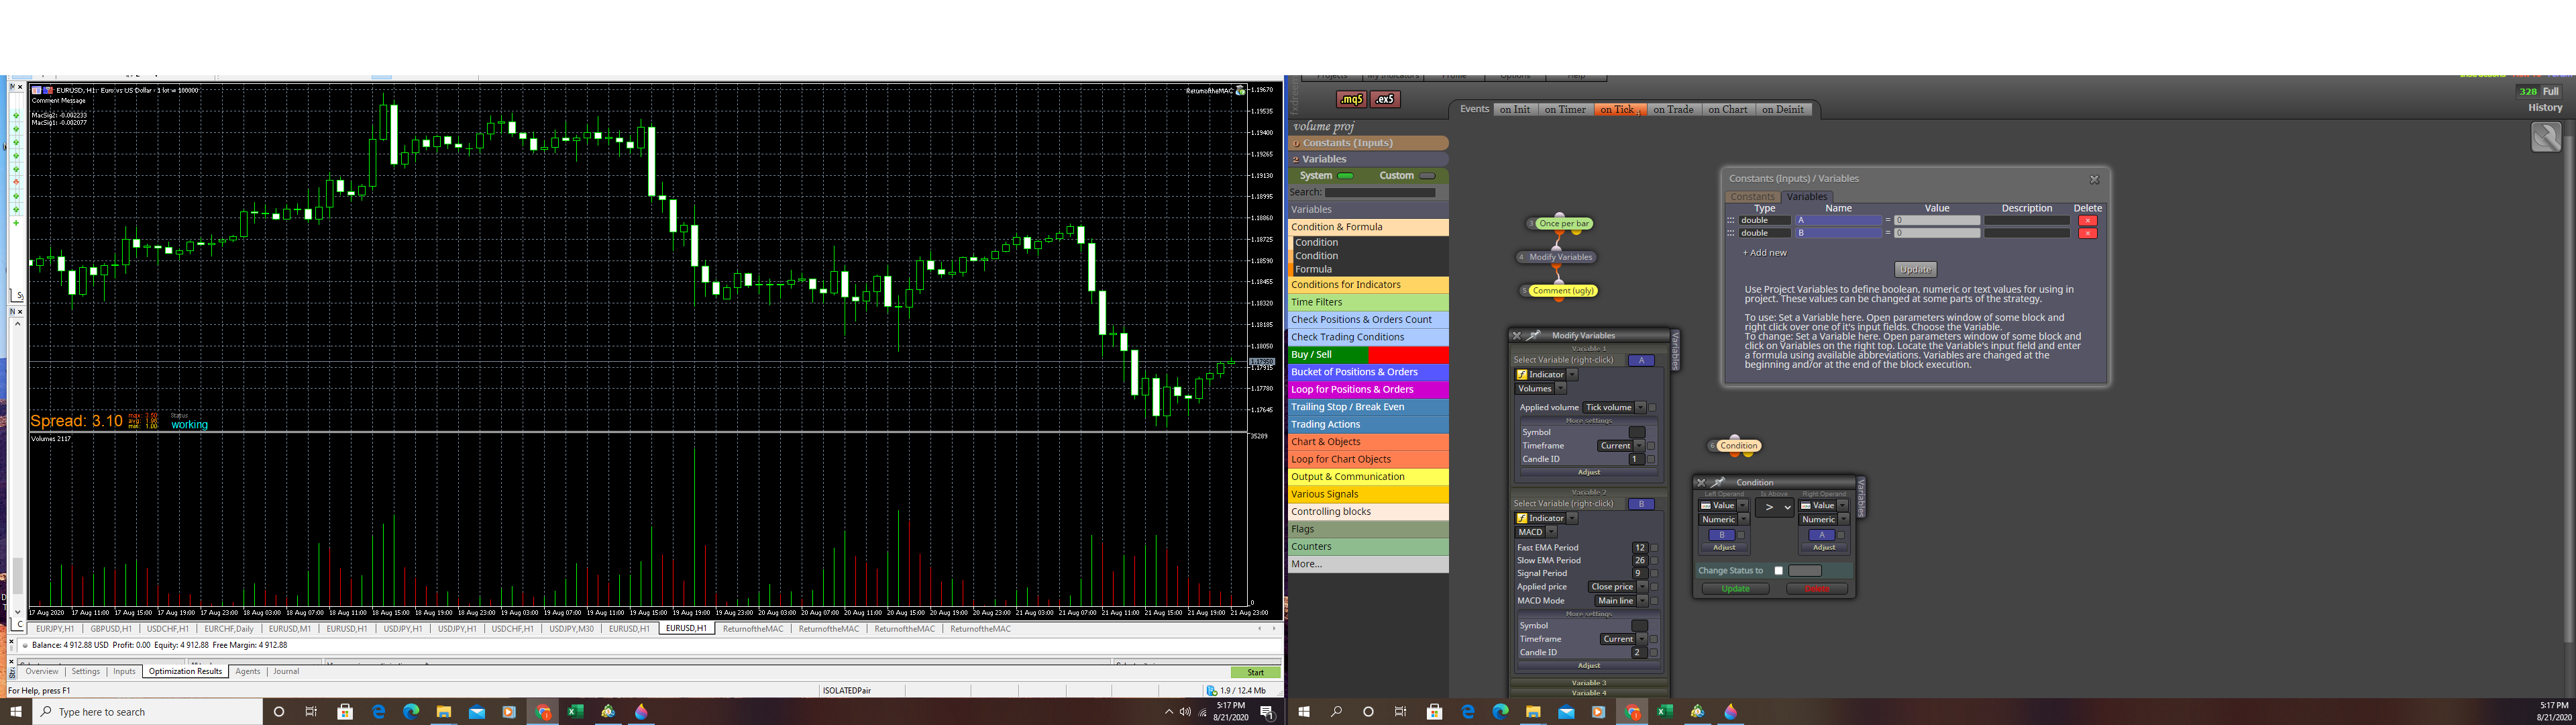The height and width of the screenshot is (725, 2576).
Task: Click the Cortana circle in left taskbar
Action: (279, 712)
